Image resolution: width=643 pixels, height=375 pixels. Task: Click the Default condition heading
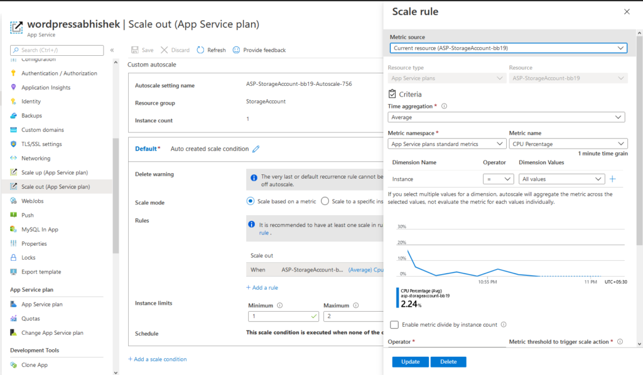147,149
